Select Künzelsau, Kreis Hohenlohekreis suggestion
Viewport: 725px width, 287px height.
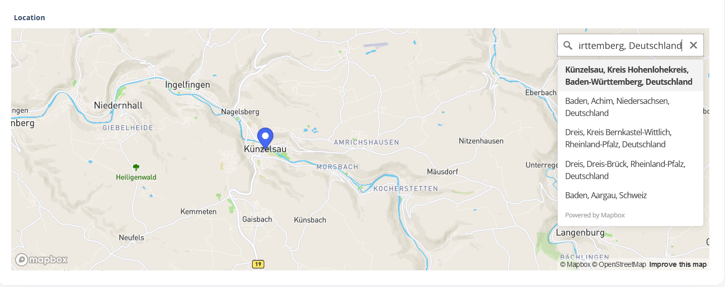631,76
